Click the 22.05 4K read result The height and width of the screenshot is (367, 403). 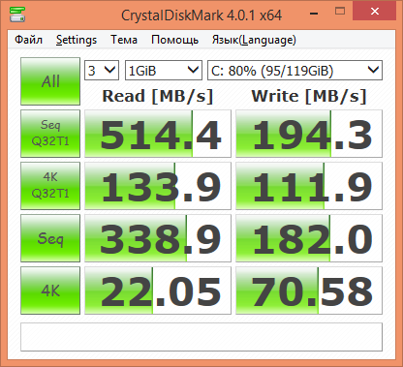pos(158,291)
